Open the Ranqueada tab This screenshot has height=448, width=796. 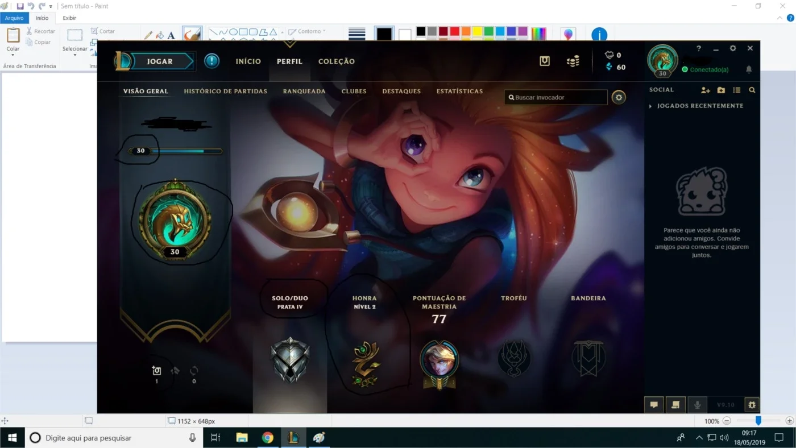(x=304, y=91)
